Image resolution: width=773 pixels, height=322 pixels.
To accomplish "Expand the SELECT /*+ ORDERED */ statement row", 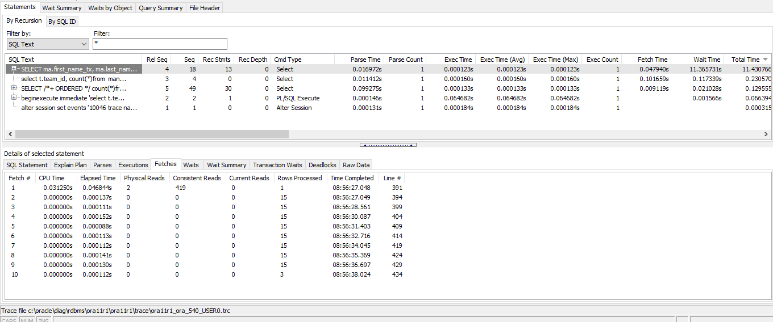I will [14, 88].
